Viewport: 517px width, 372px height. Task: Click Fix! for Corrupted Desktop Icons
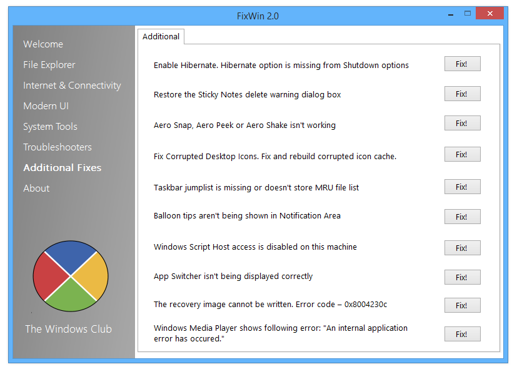click(462, 154)
